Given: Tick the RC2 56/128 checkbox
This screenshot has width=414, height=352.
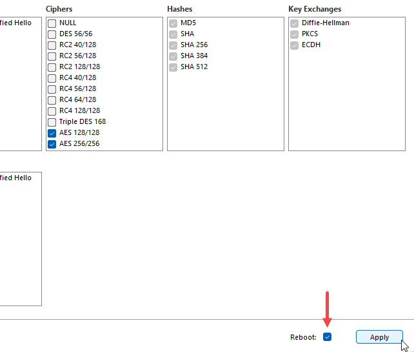Looking at the screenshot, I should (x=52, y=56).
